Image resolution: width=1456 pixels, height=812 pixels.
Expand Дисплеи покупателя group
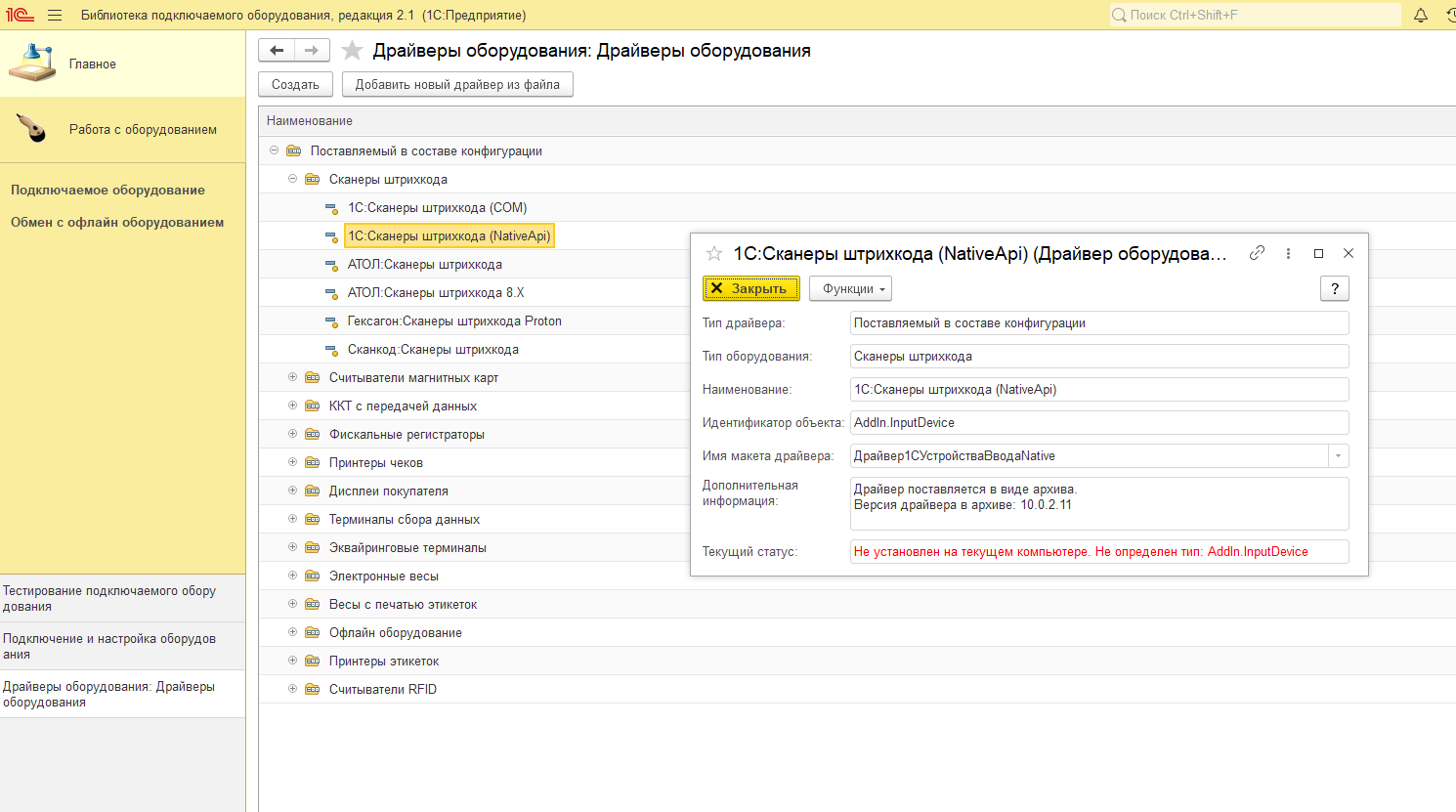(x=292, y=491)
